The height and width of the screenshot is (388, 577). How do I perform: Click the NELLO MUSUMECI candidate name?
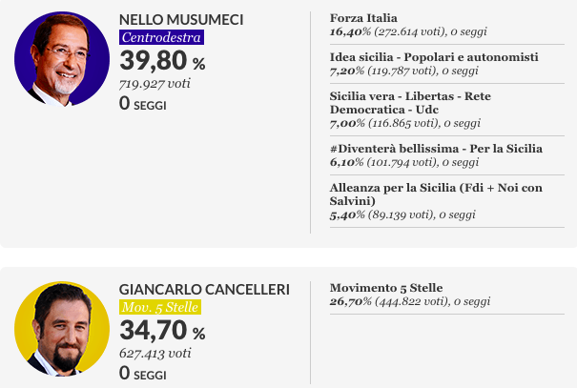click(181, 20)
